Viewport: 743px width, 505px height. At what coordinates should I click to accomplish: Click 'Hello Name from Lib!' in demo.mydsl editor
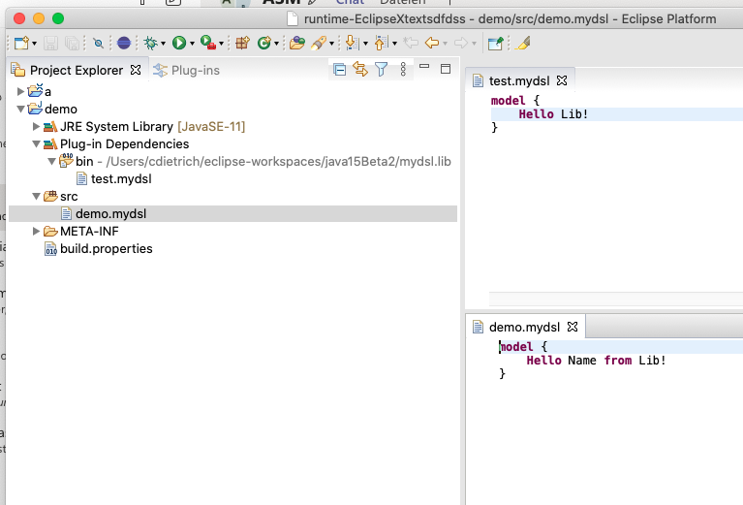click(596, 361)
